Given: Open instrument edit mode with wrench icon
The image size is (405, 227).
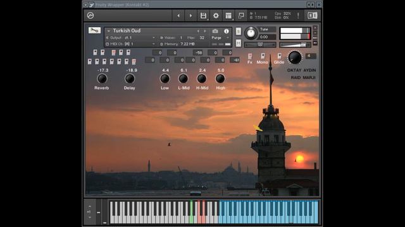Looking at the screenshot, I should 94,30.
